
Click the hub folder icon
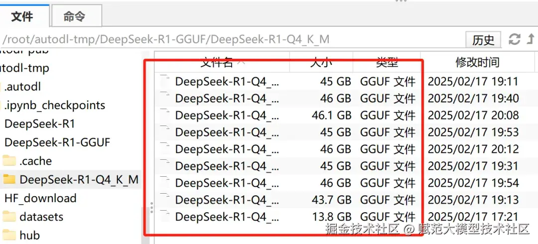[9, 235]
